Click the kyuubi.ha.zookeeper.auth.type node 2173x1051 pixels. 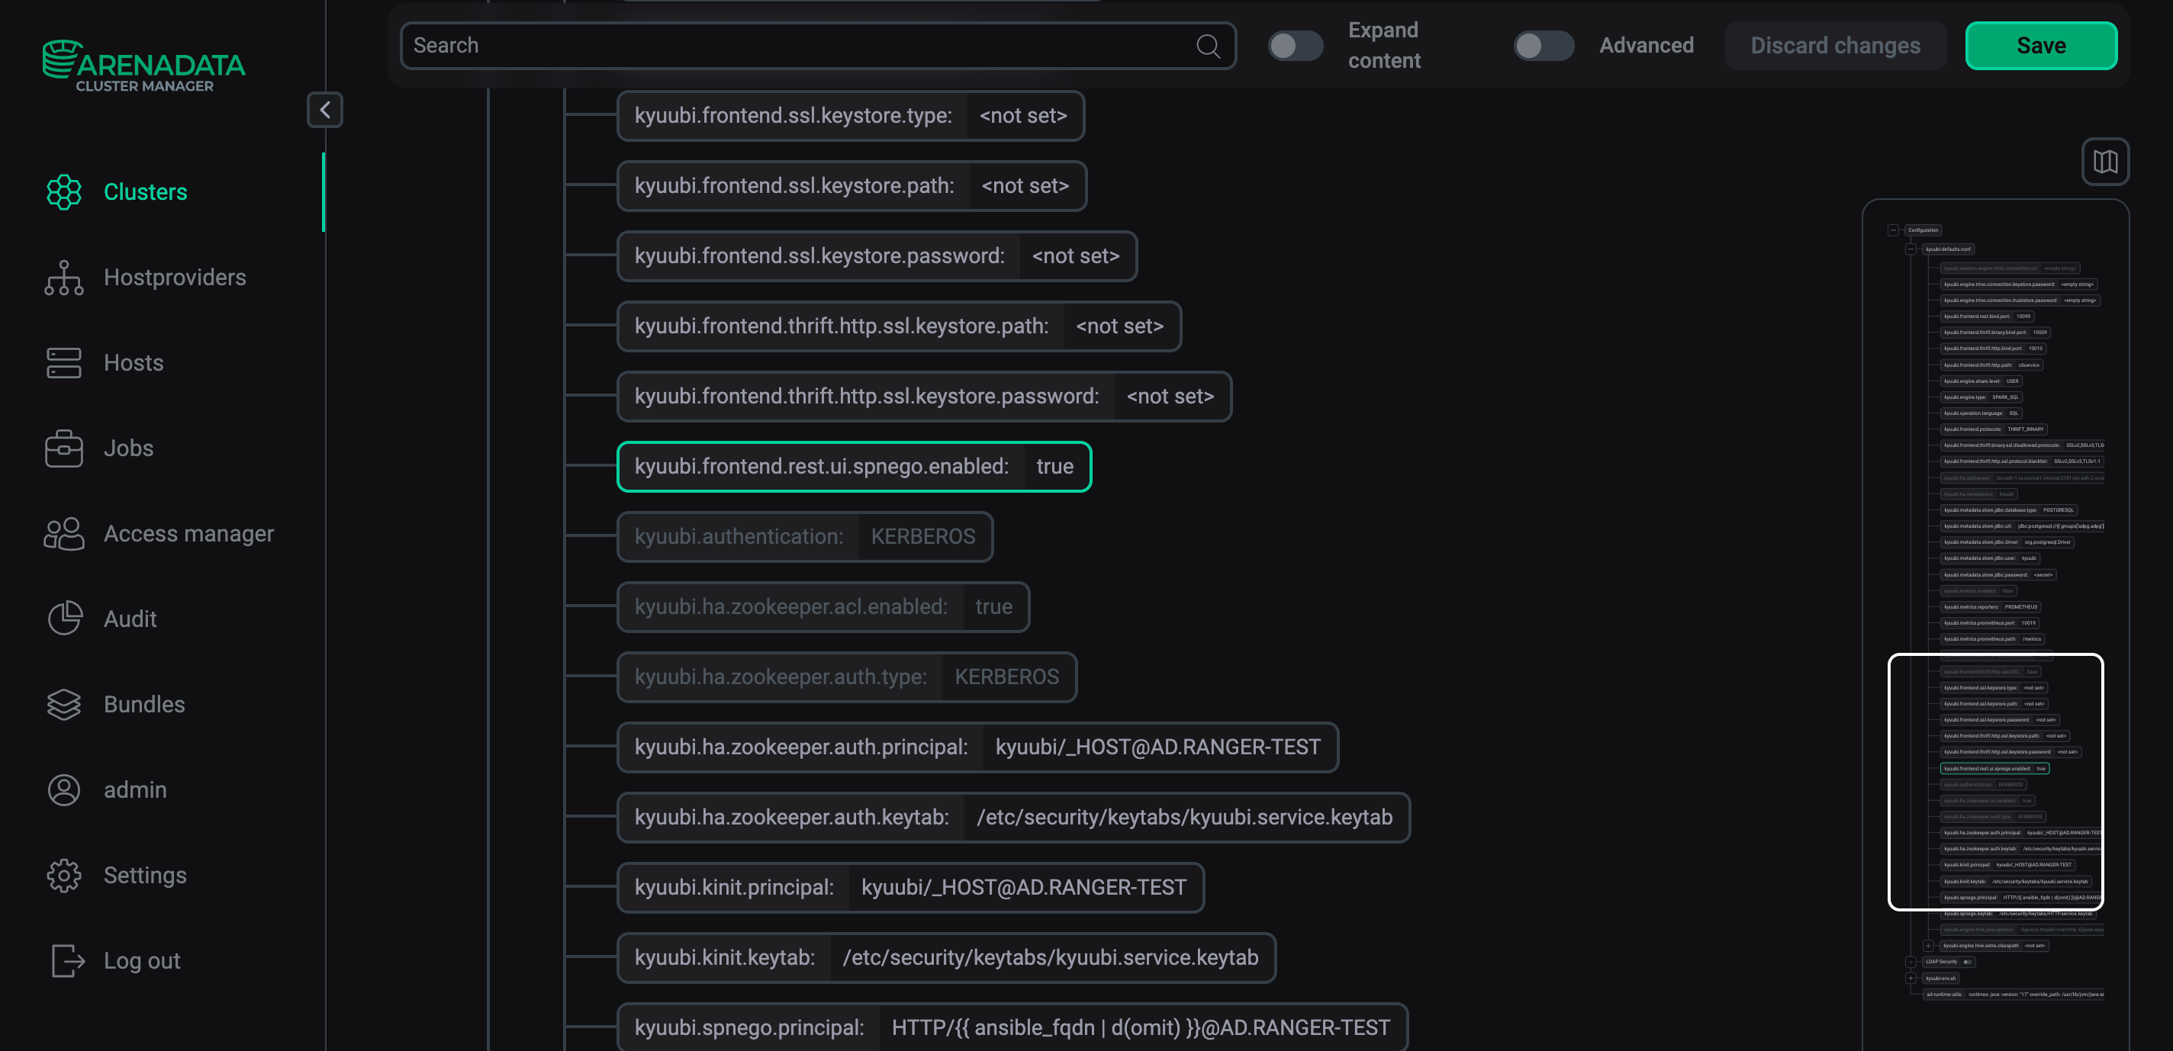(847, 677)
